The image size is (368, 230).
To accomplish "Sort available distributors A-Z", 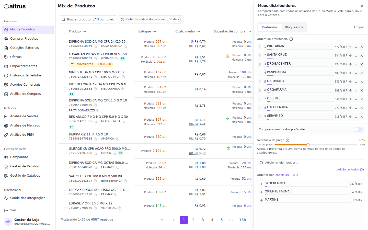I will tap(295, 175).
